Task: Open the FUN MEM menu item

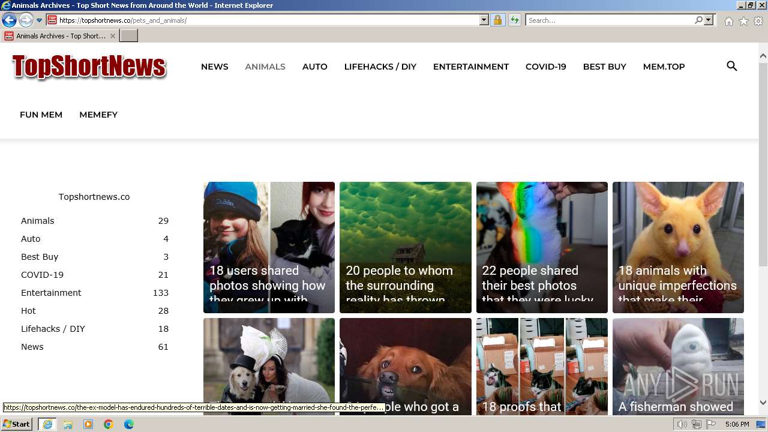Action: pos(41,115)
